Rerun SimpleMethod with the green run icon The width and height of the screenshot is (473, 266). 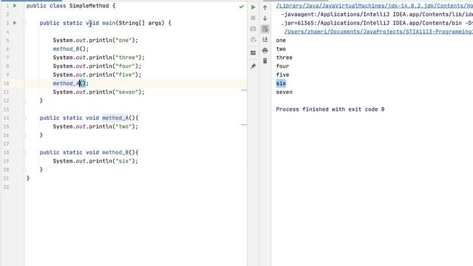click(253, 7)
